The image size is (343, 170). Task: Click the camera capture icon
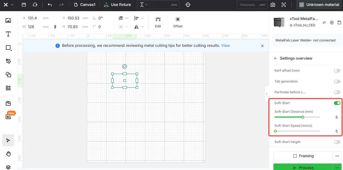coord(273,5)
